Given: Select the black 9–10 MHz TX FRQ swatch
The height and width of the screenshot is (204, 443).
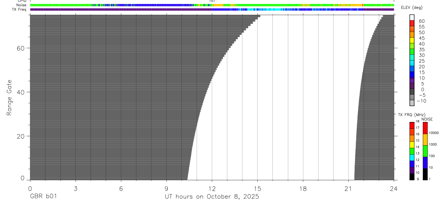Looking at the screenshot, I should click(x=412, y=177).
